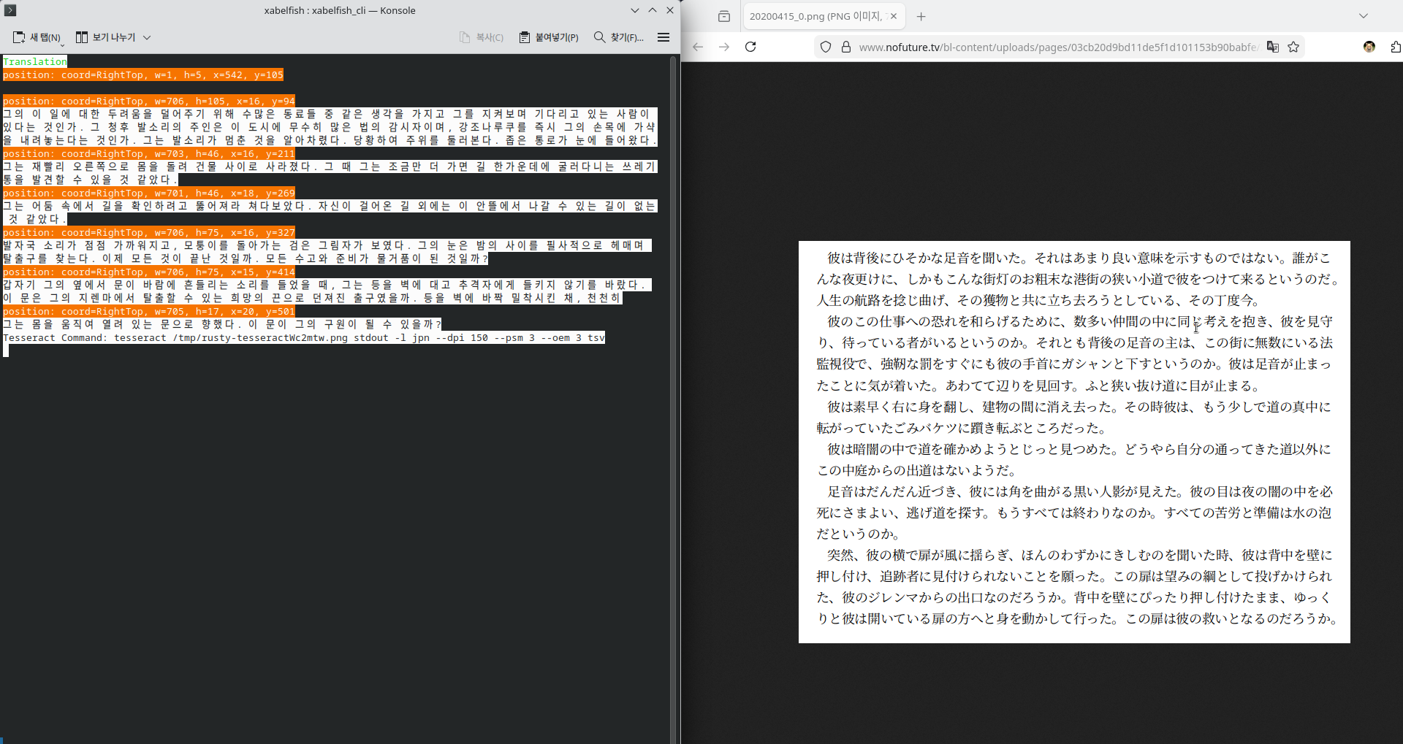Viewport: 1403px width, 744px height.
Task: Bookmark this page with the star icon
Action: coord(1293,47)
